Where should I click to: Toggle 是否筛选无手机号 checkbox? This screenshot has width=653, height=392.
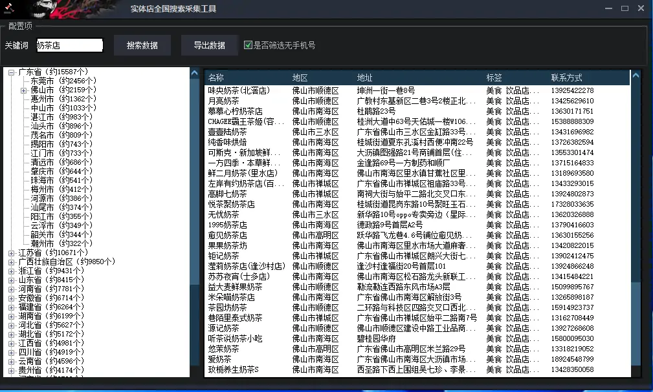(248, 45)
